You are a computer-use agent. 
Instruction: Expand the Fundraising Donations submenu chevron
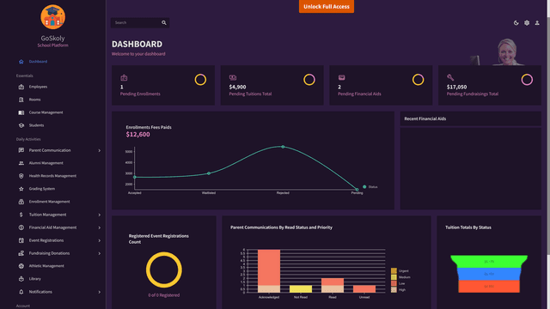pos(100,254)
